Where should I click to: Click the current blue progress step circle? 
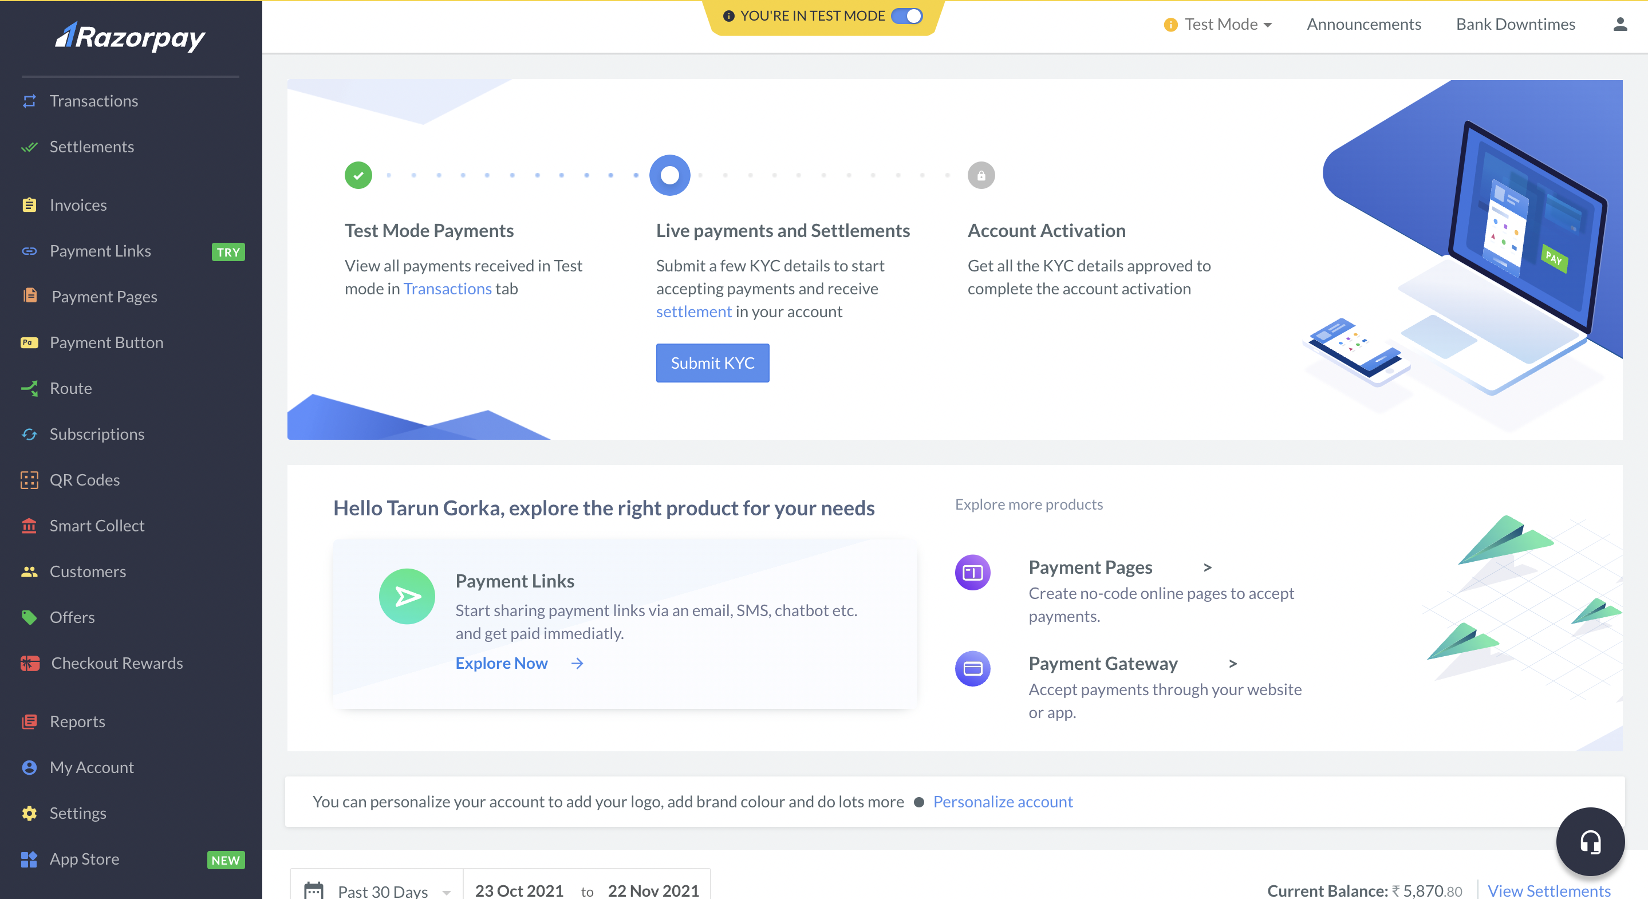(669, 175)
